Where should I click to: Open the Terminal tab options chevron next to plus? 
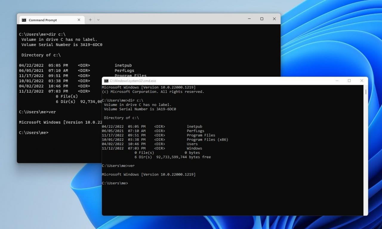tap(98, 20)
